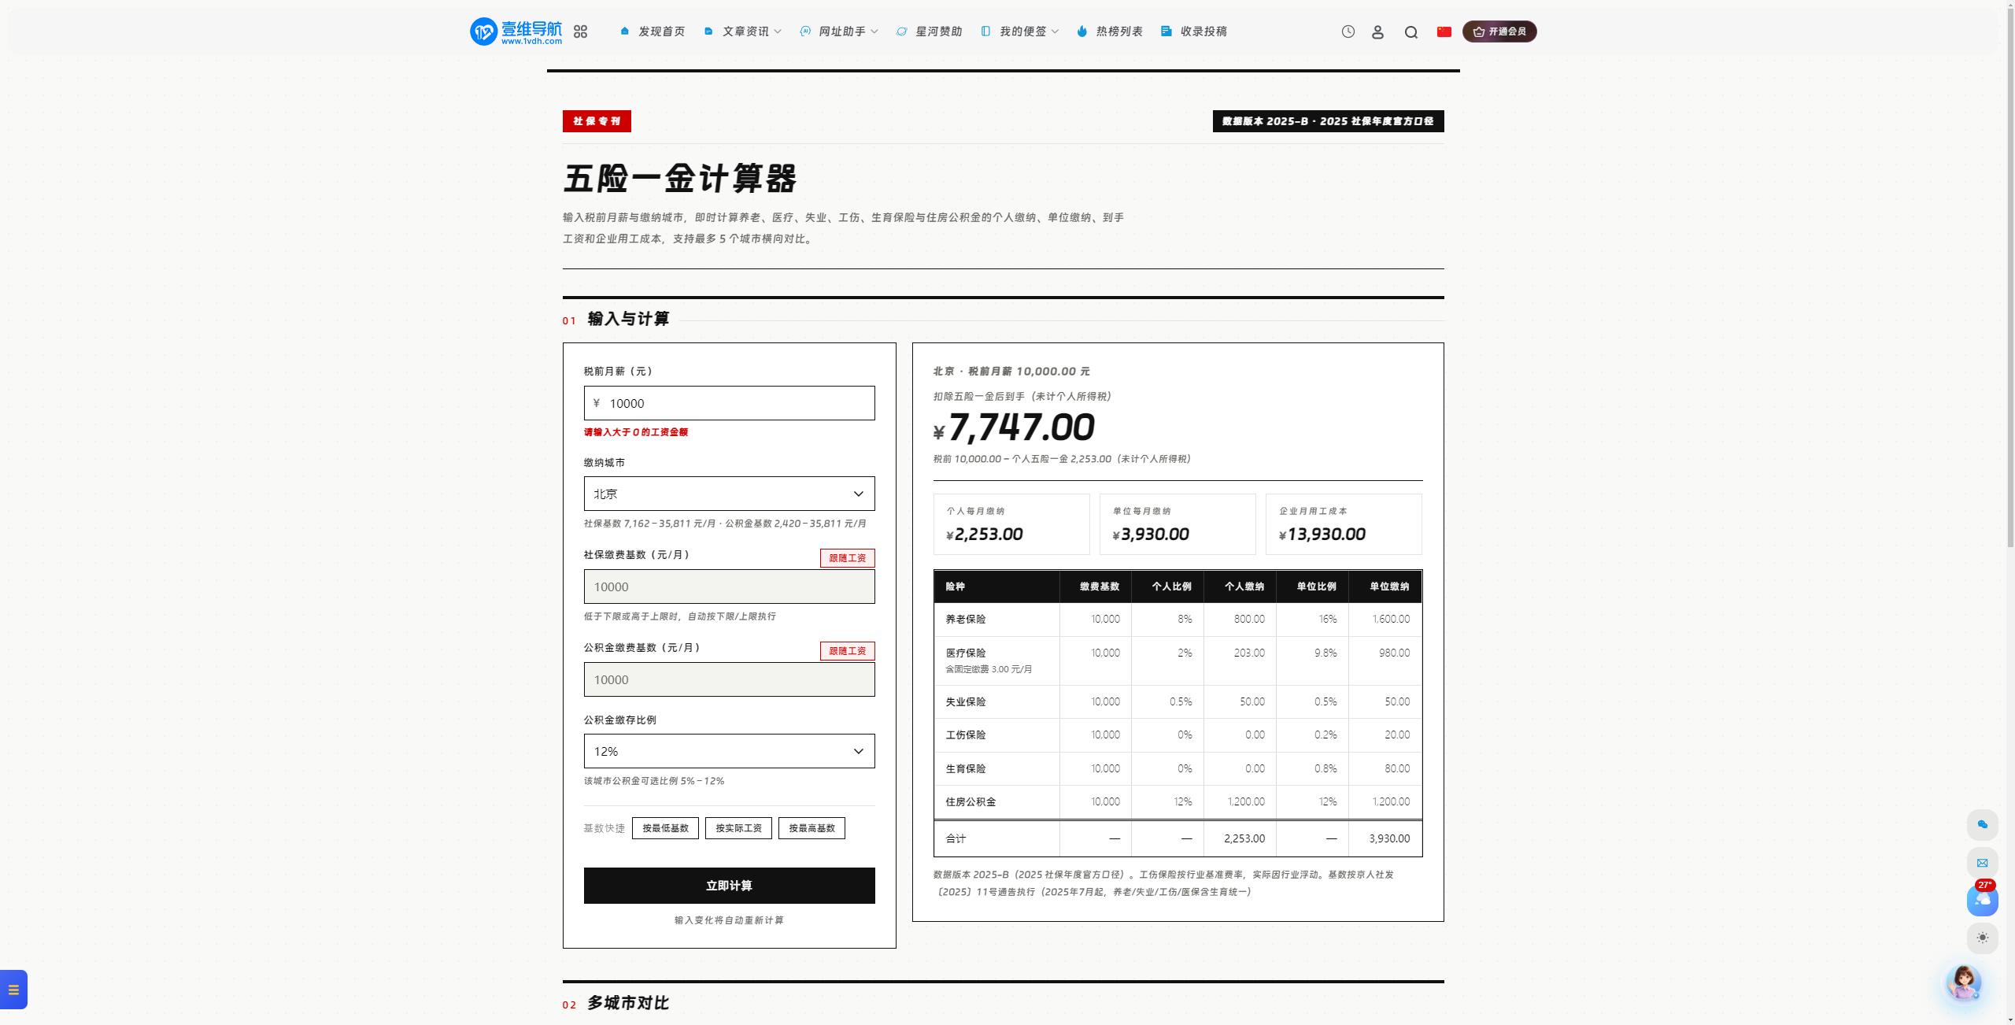Open the weather widget showing 27°

coord(1983,899)
